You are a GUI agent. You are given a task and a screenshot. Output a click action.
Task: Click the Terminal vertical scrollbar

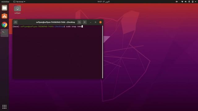point(102,52)
